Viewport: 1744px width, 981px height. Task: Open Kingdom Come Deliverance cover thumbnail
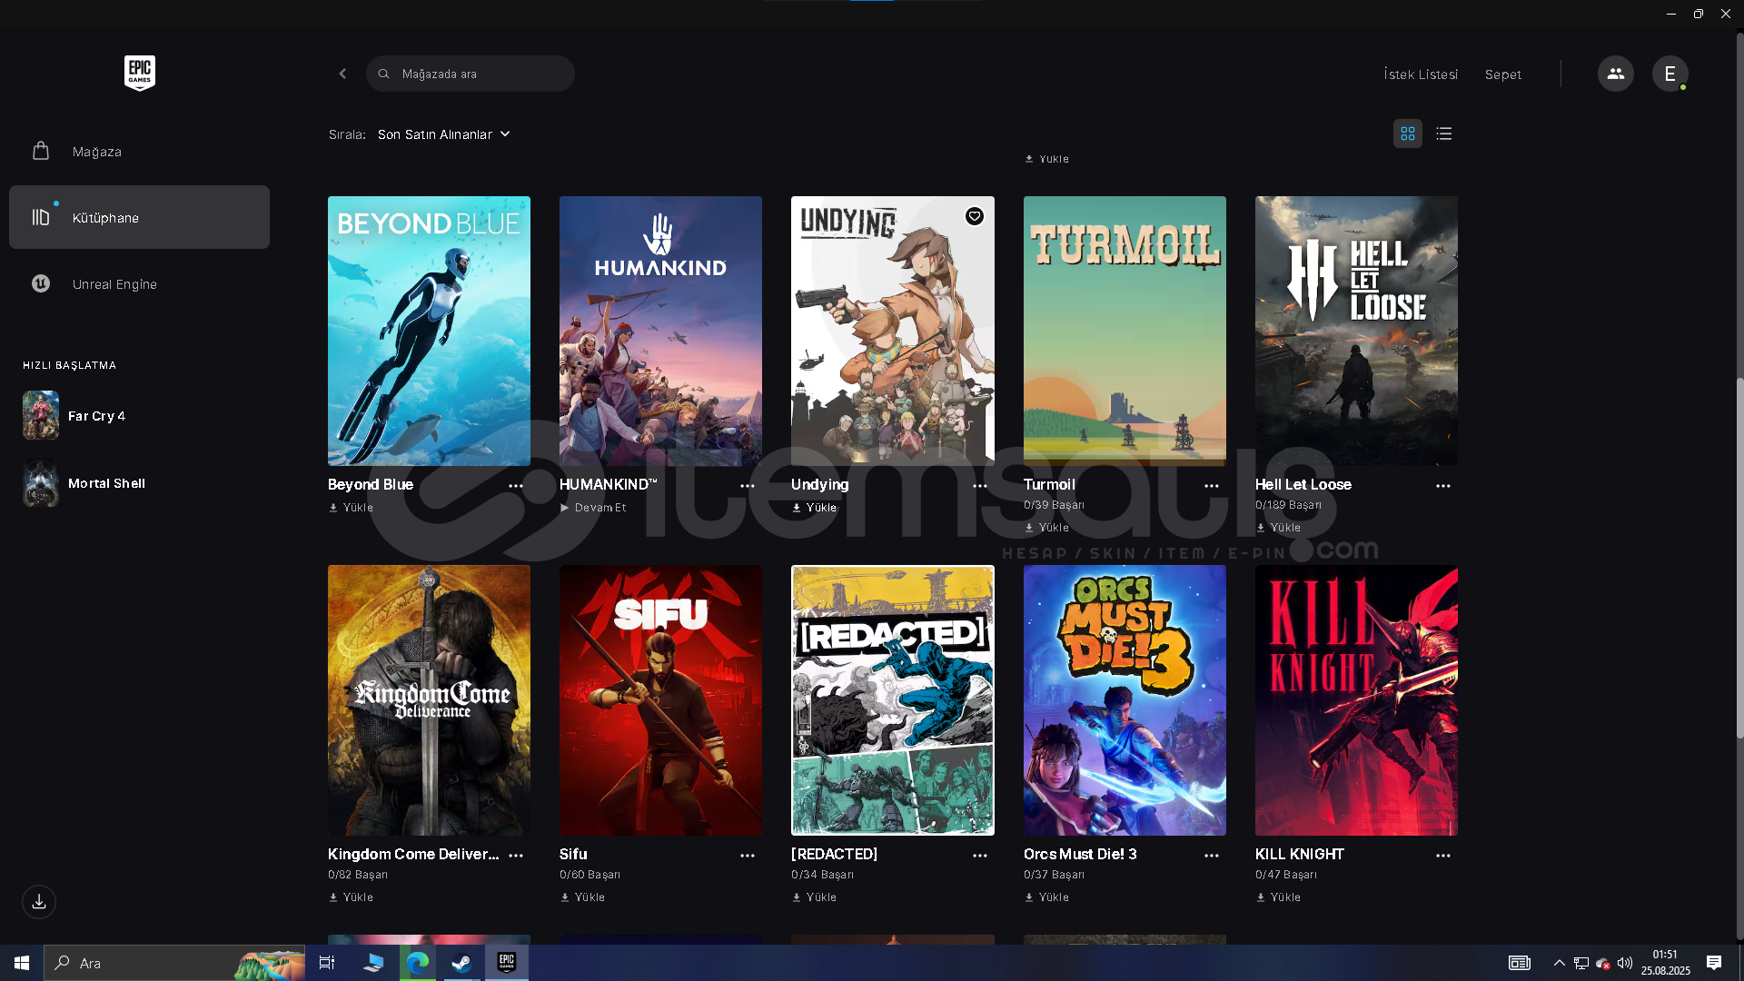pyautogui.click(x=429, y=700)
